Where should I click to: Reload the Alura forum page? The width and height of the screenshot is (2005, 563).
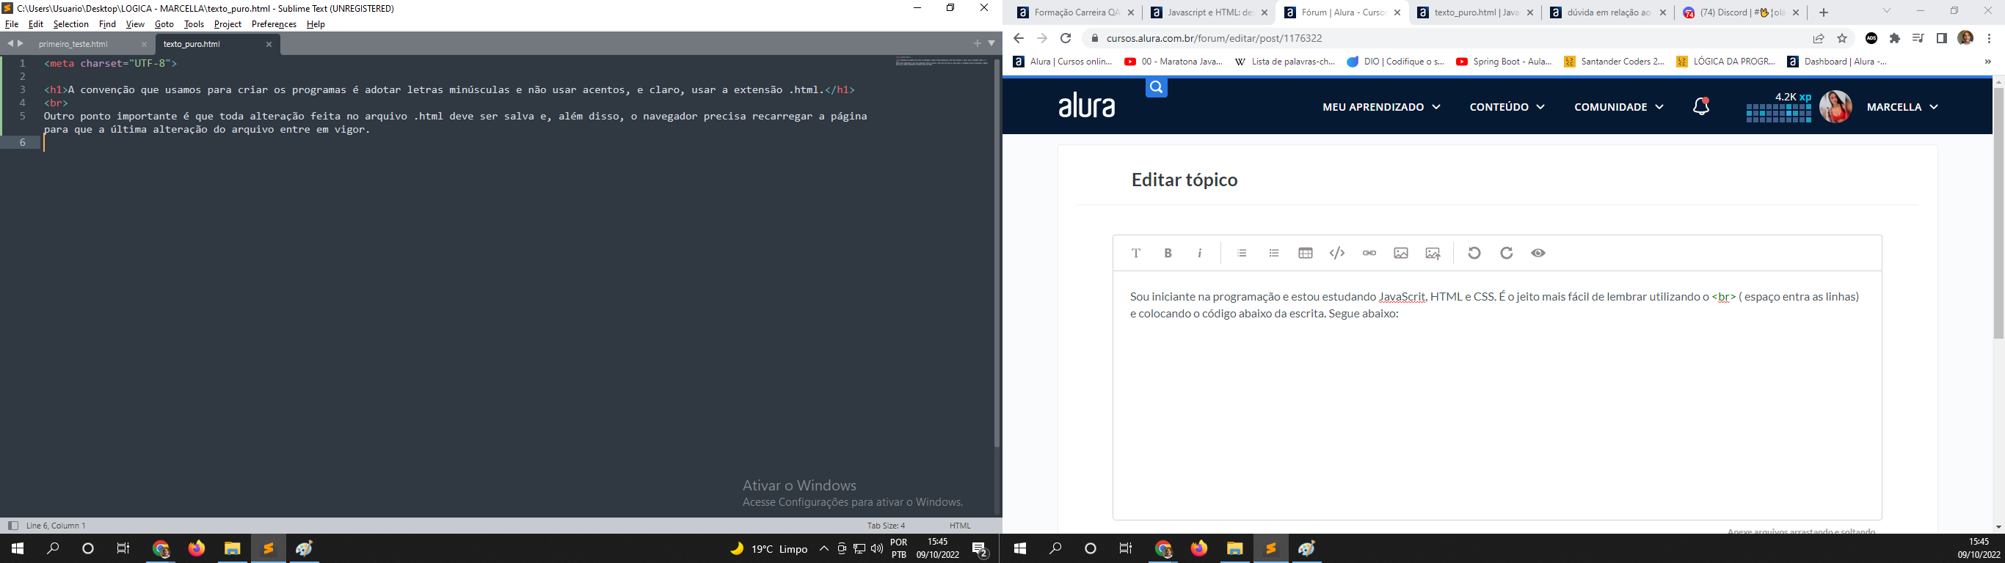click(x=1066, y=38)
